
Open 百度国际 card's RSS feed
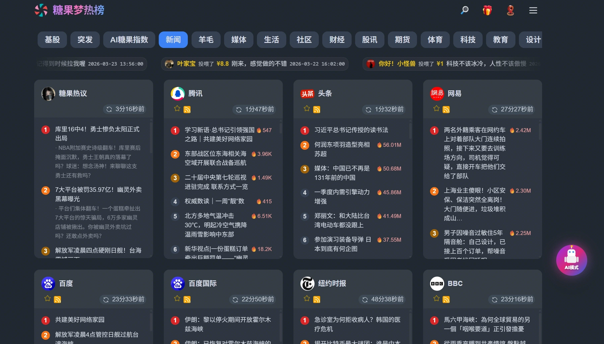click(187, 299)
